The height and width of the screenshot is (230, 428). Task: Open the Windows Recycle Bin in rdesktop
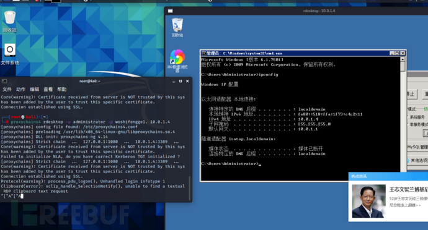coord(177,27)
